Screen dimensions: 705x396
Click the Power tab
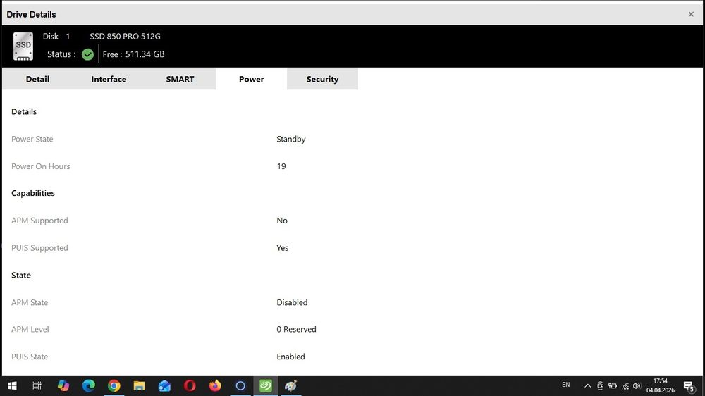(252, 79)
